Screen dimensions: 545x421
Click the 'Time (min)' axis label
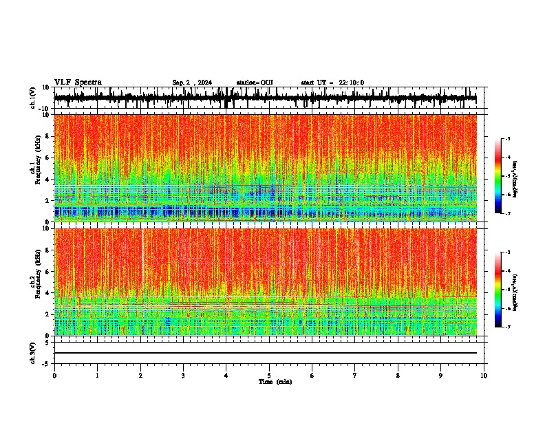[275, 382]
